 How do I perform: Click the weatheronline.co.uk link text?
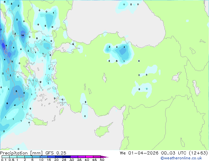[x=181, y=158]
